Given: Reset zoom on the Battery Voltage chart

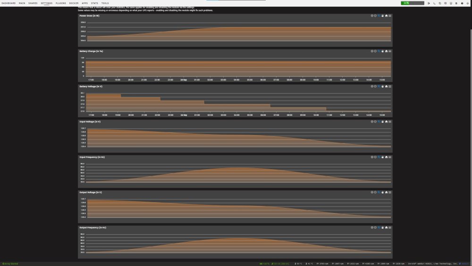Looking at the screenshot, I should (x=386, y=86).
